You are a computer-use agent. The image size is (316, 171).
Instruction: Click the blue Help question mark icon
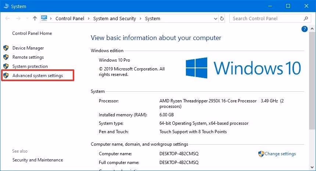coord(304,29)
